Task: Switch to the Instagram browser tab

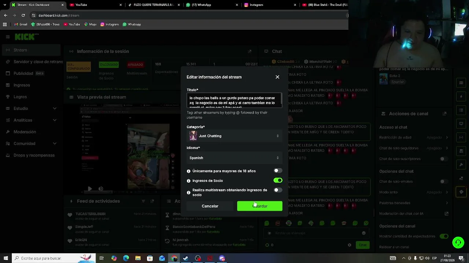Action: tap(270, 5)
